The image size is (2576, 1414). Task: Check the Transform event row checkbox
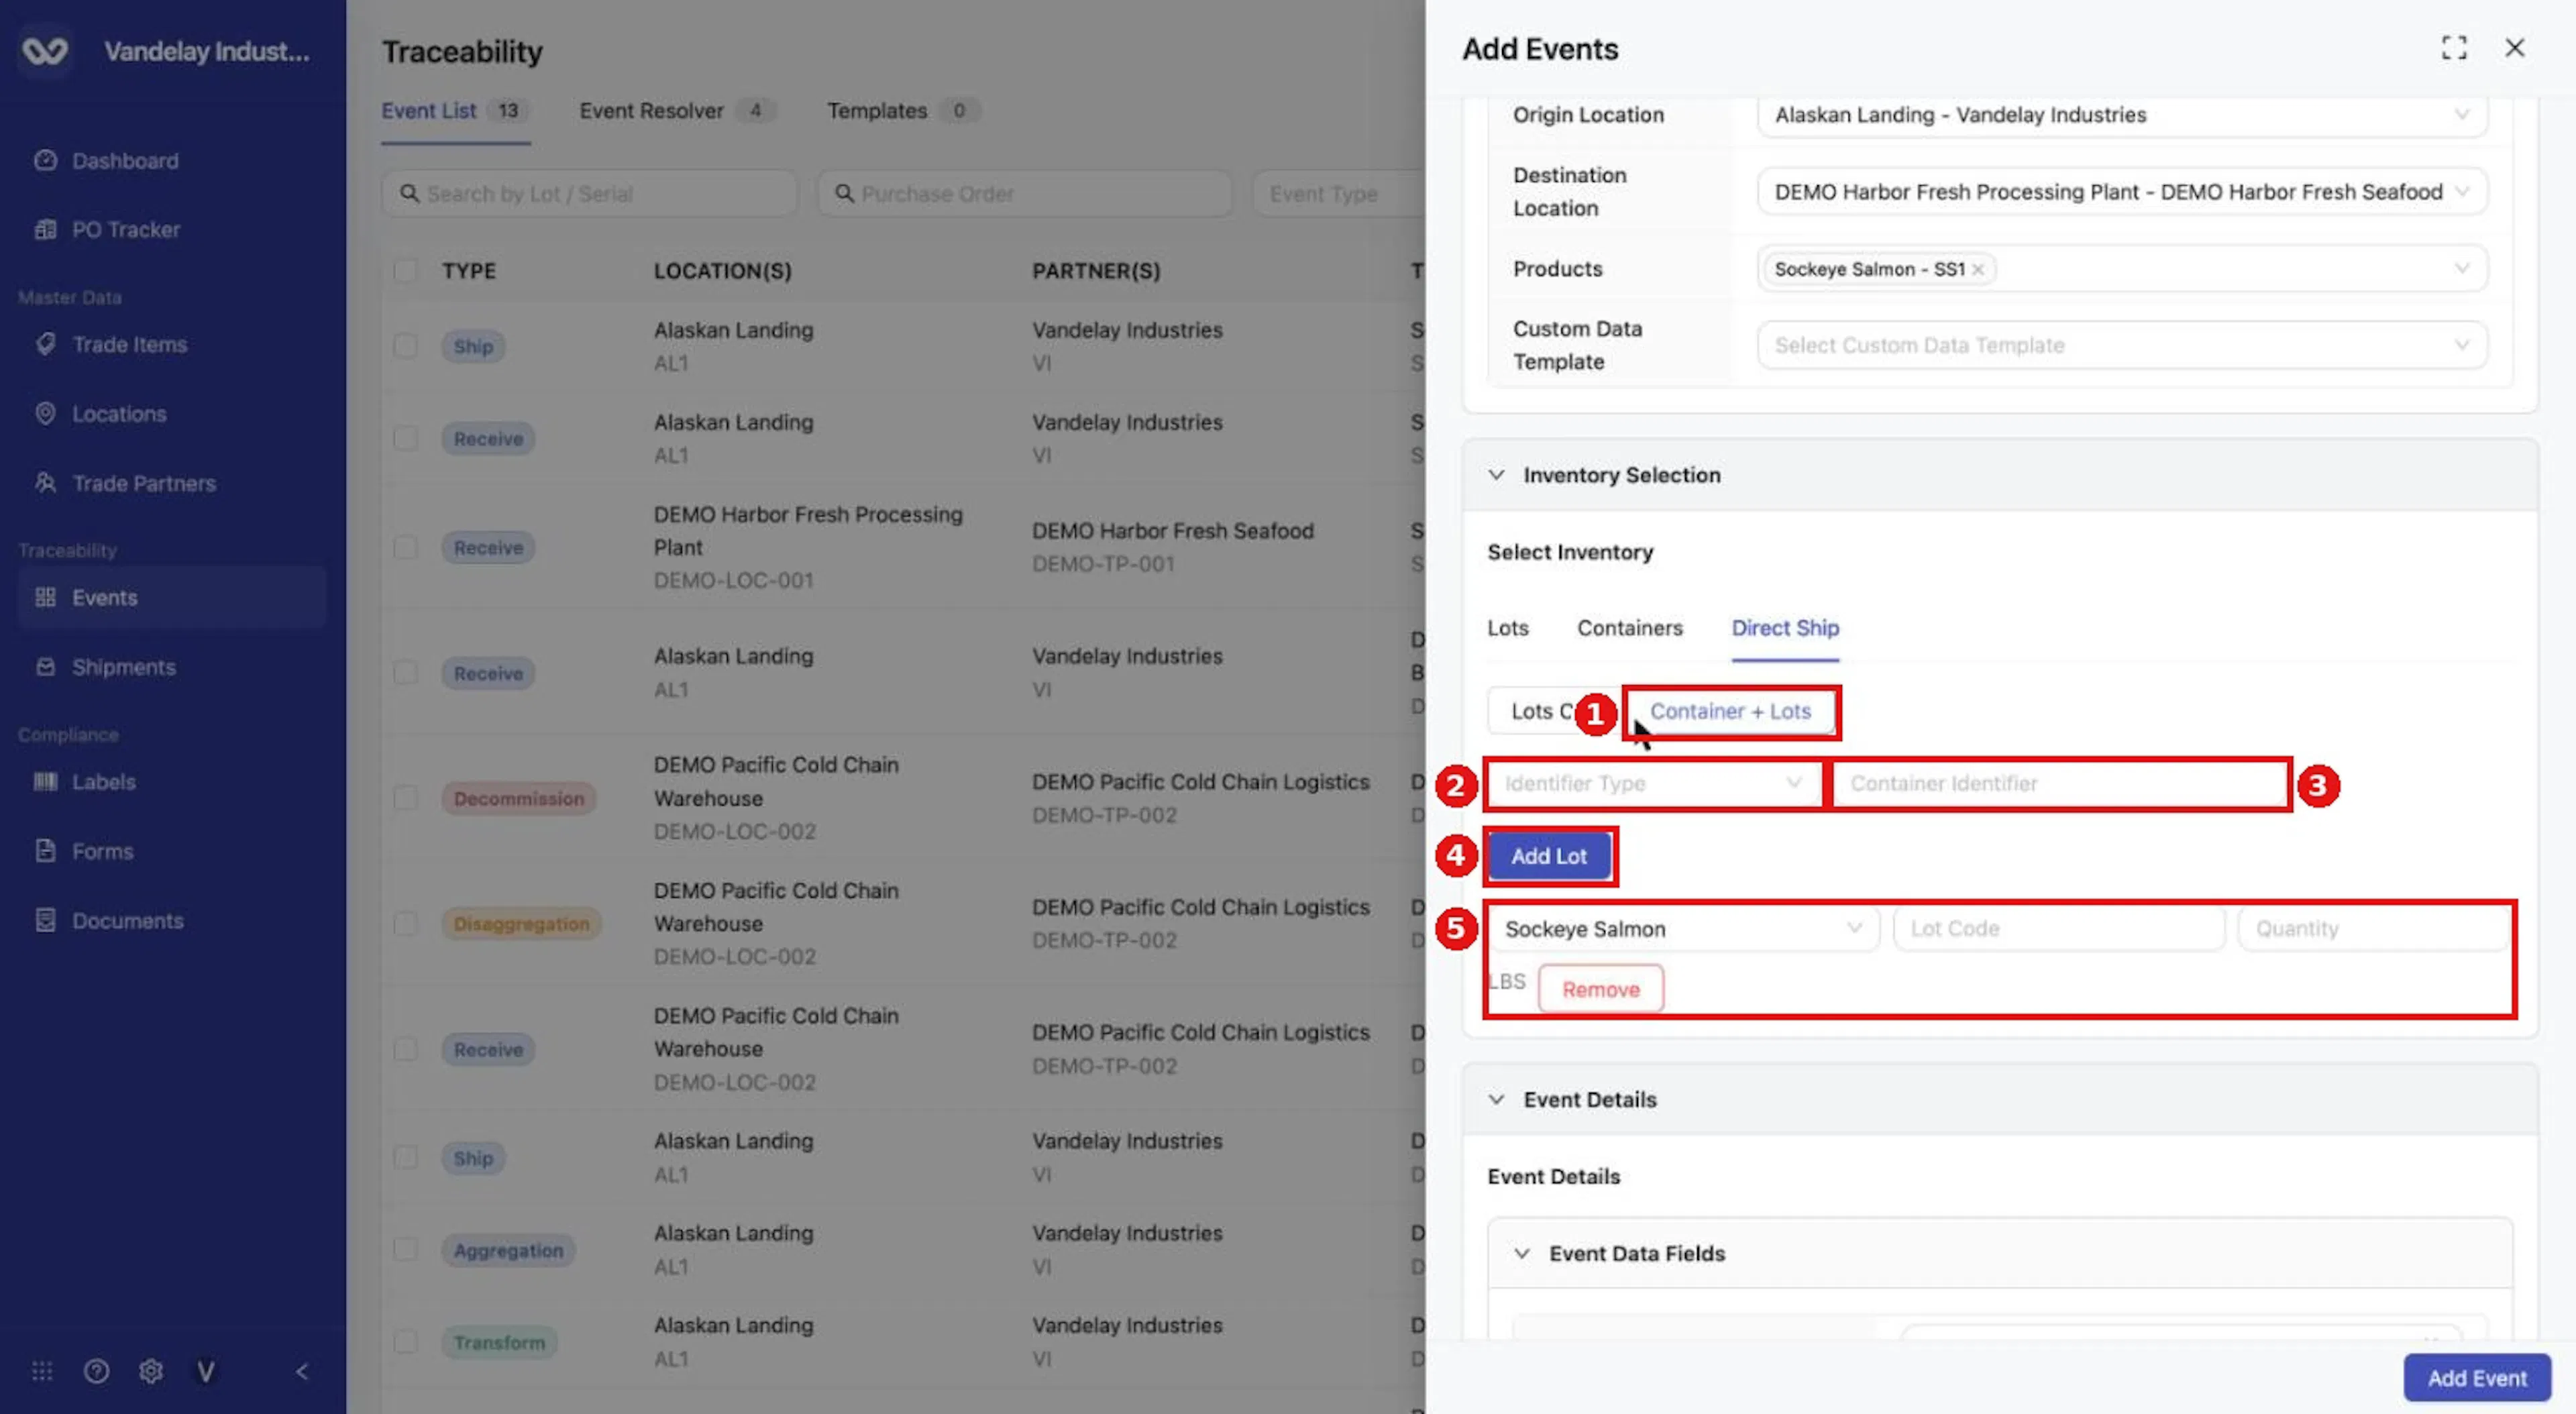coord(405,1342)
